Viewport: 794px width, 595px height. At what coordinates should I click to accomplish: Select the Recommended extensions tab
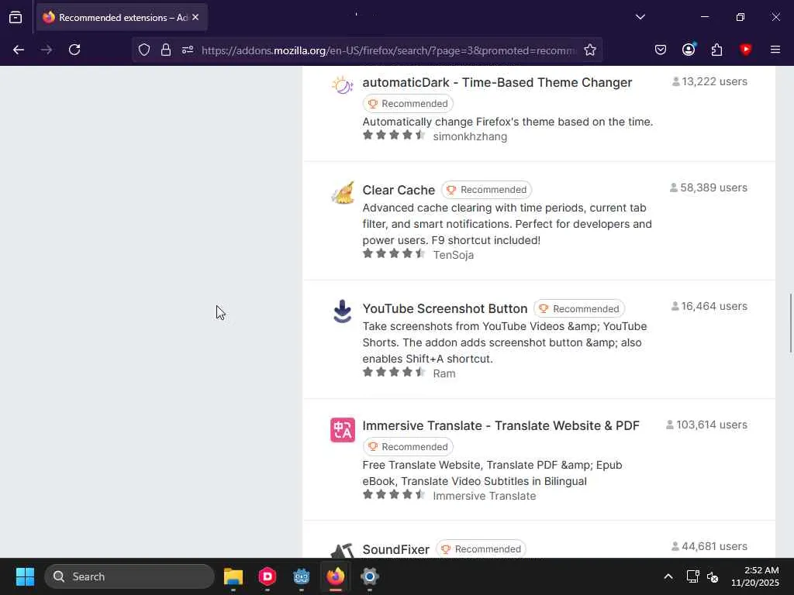pyautogui.click(x=122, y=17)
